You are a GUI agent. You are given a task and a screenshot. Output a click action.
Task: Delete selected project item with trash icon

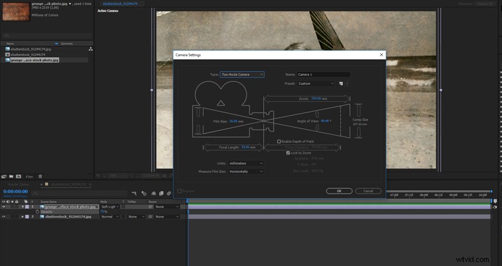41,176
